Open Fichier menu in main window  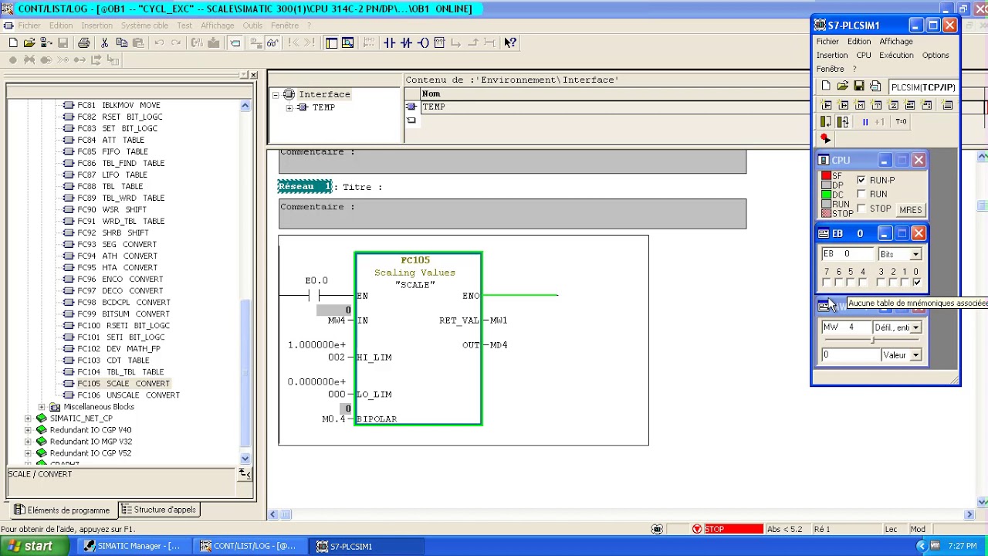[x=29, y=25]
